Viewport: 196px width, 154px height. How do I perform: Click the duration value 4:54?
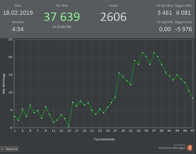(18, 29)
